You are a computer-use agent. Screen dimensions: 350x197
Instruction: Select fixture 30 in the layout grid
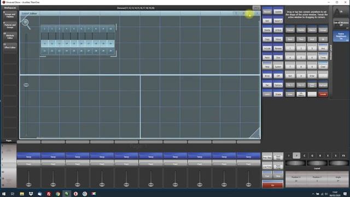coord(110,51)
